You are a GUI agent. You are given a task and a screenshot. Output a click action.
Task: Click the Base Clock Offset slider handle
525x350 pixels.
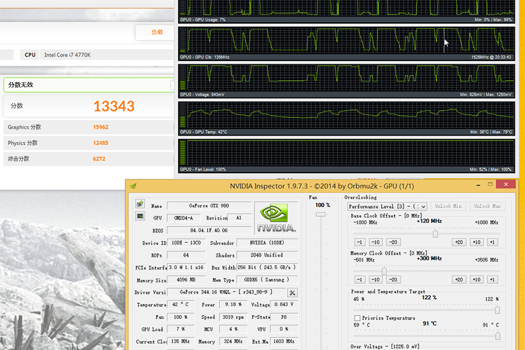click(x=435, y=233)
